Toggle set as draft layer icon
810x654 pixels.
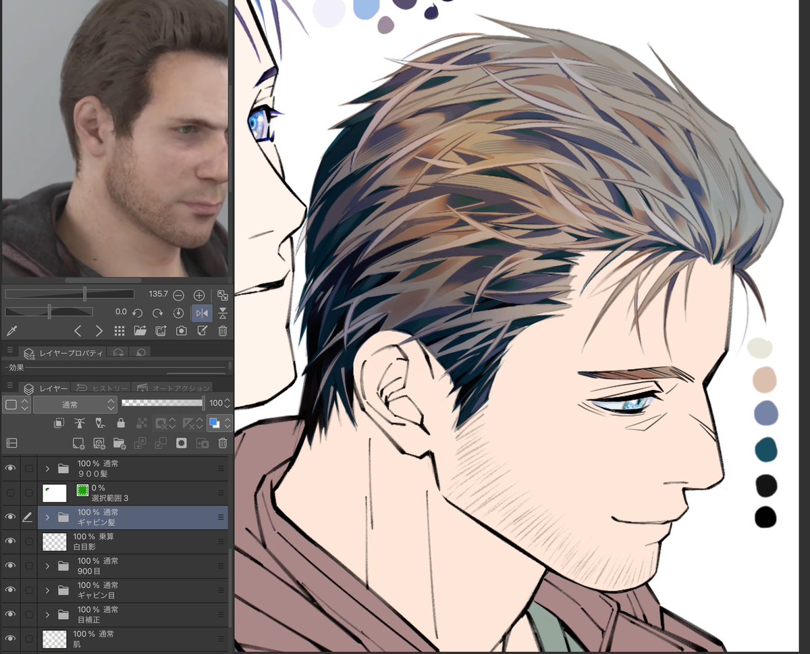100,423
